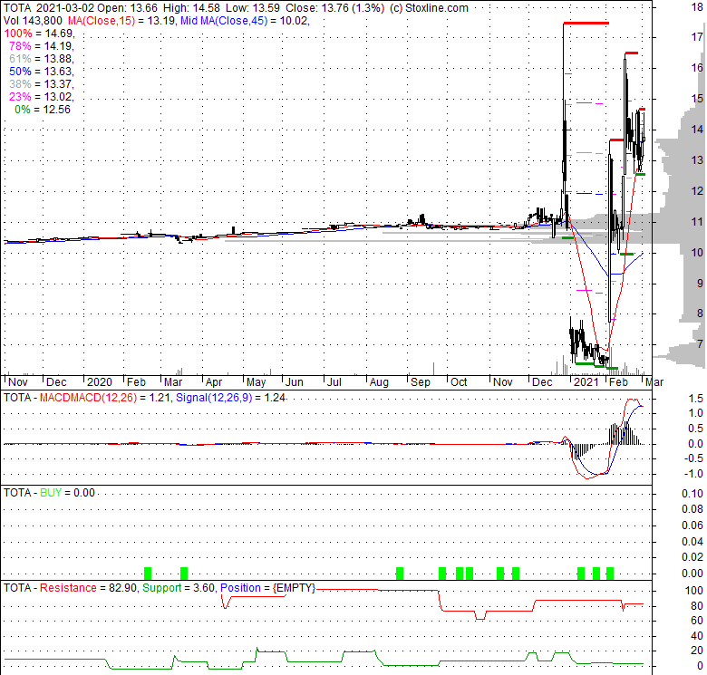Click the '(c) Stoxline.com' copyright text
The height and width of the screenshot is (675, 707).
point(429,8)
